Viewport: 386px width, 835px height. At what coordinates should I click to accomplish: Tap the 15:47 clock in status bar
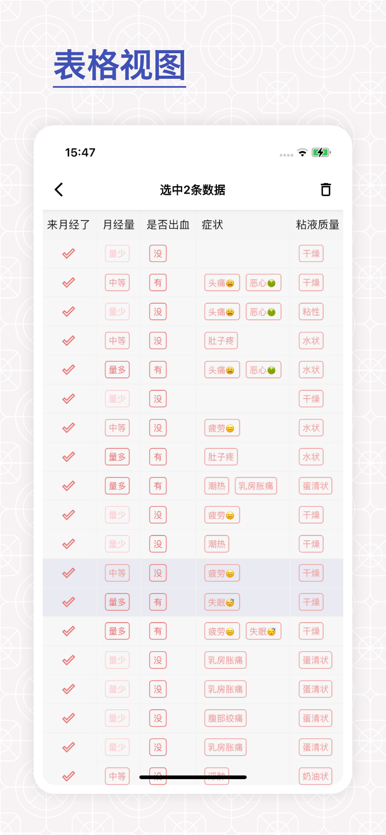(x=80, y=152)
